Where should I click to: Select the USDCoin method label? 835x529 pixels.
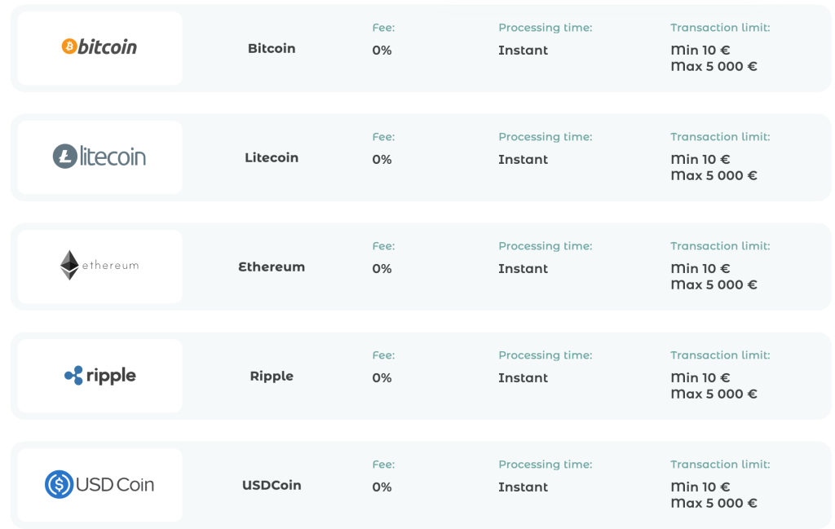point(272,485)
